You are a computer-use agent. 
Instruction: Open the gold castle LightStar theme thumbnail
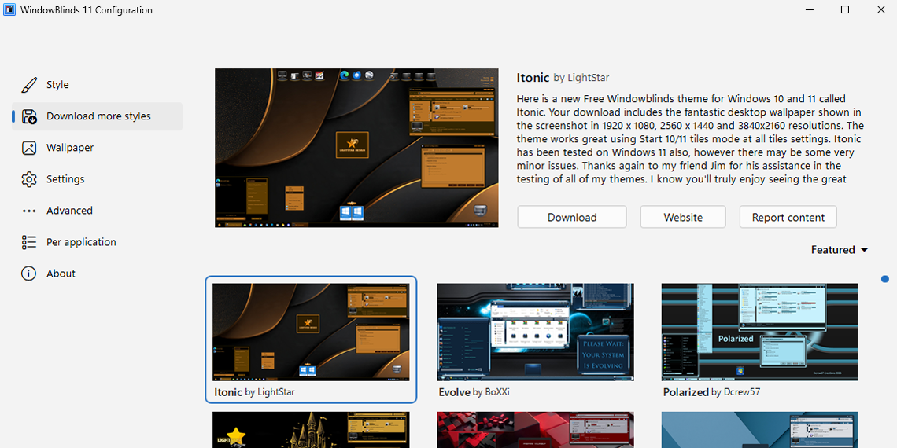click(x=312, y=430)
